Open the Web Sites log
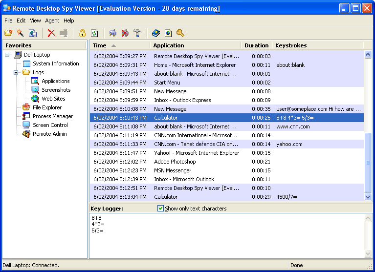The width and height of the screenshot is (375, 272). [53, 99]
